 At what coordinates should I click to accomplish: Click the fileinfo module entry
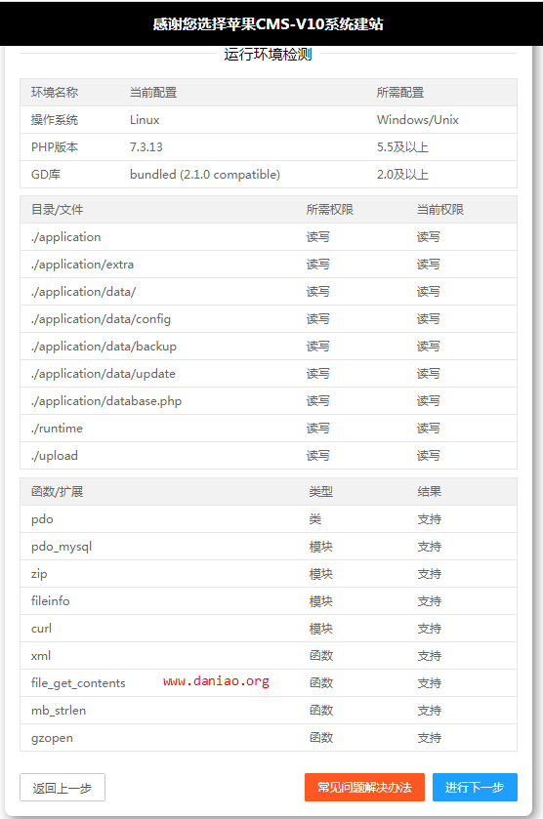[x=50, y=601]
